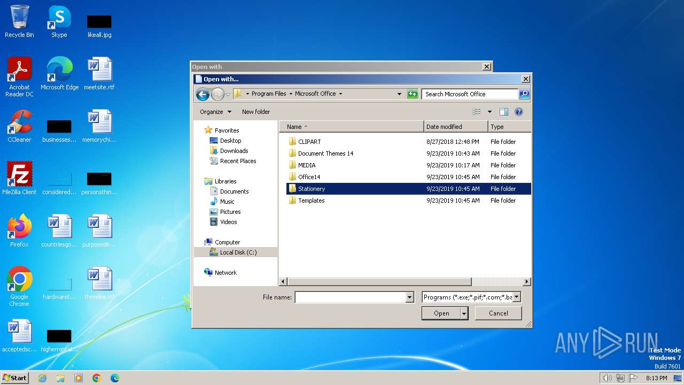Click File Explorer taskbar icon
This screenshot has width=684, height=385.
click(60, 378)
